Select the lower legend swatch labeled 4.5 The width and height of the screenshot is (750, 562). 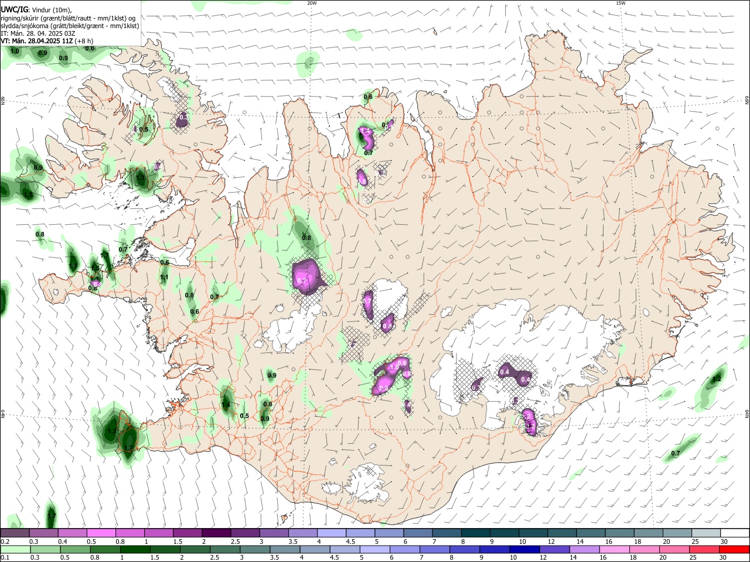coord(345,549)
